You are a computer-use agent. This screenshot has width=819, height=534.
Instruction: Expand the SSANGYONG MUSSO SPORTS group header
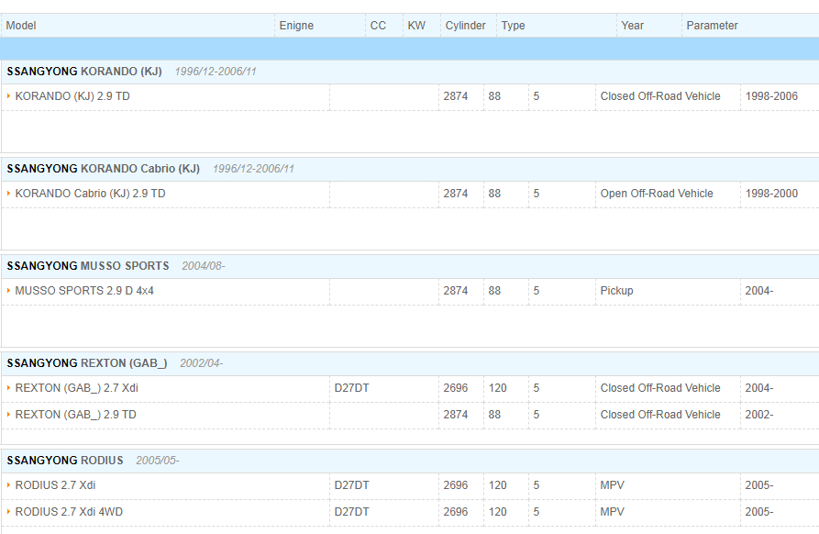click(88, 266)
